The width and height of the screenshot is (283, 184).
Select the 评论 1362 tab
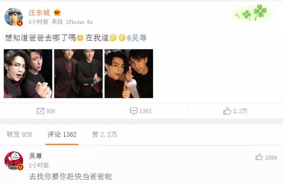pyautogui.click(x=62, y=134)
